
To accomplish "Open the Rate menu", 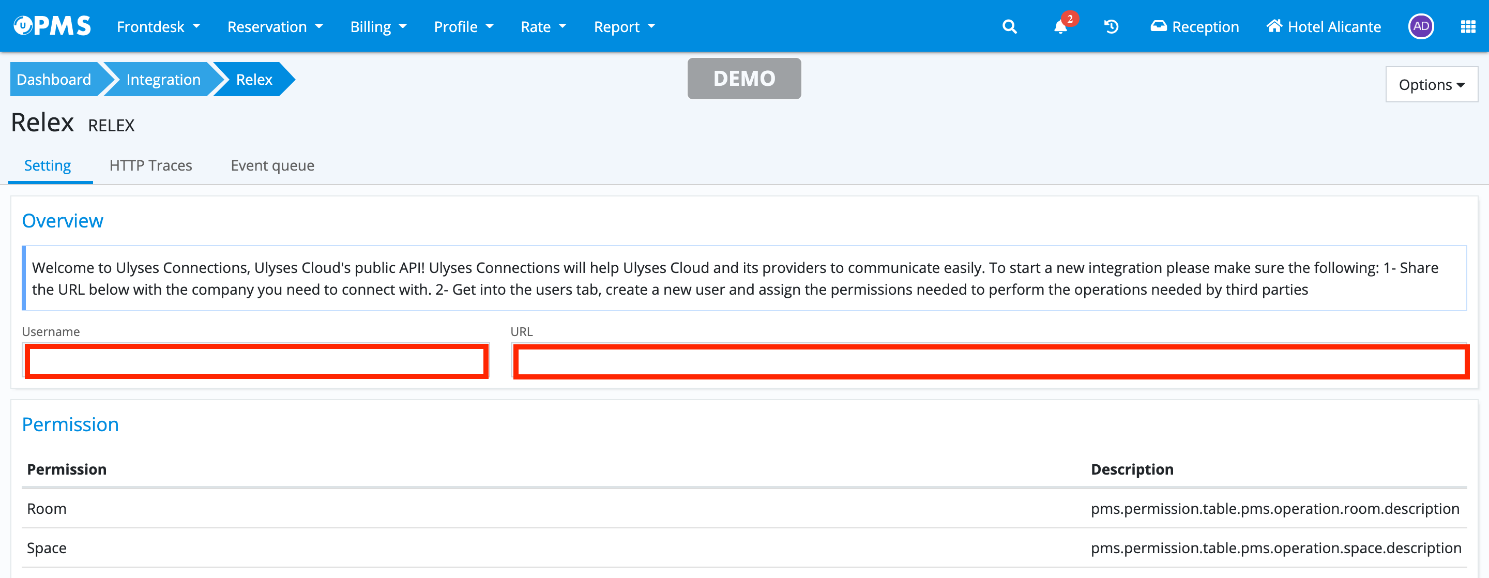I will [x=543, y=26].
